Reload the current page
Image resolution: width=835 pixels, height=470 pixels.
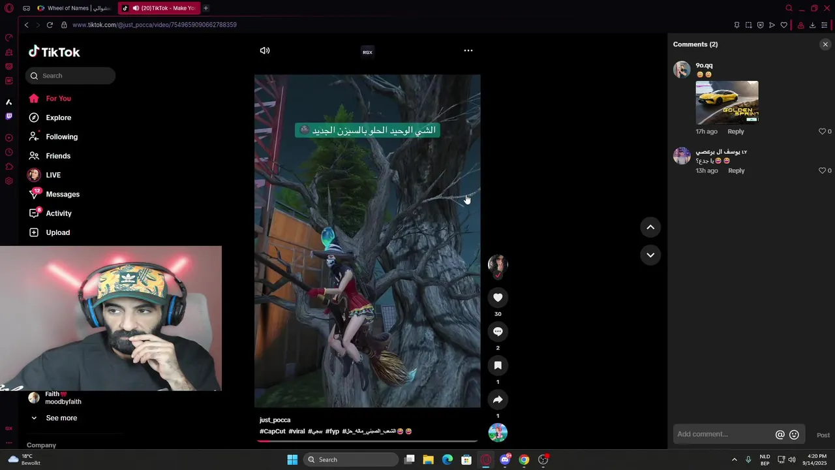click(x=50, y=25)
